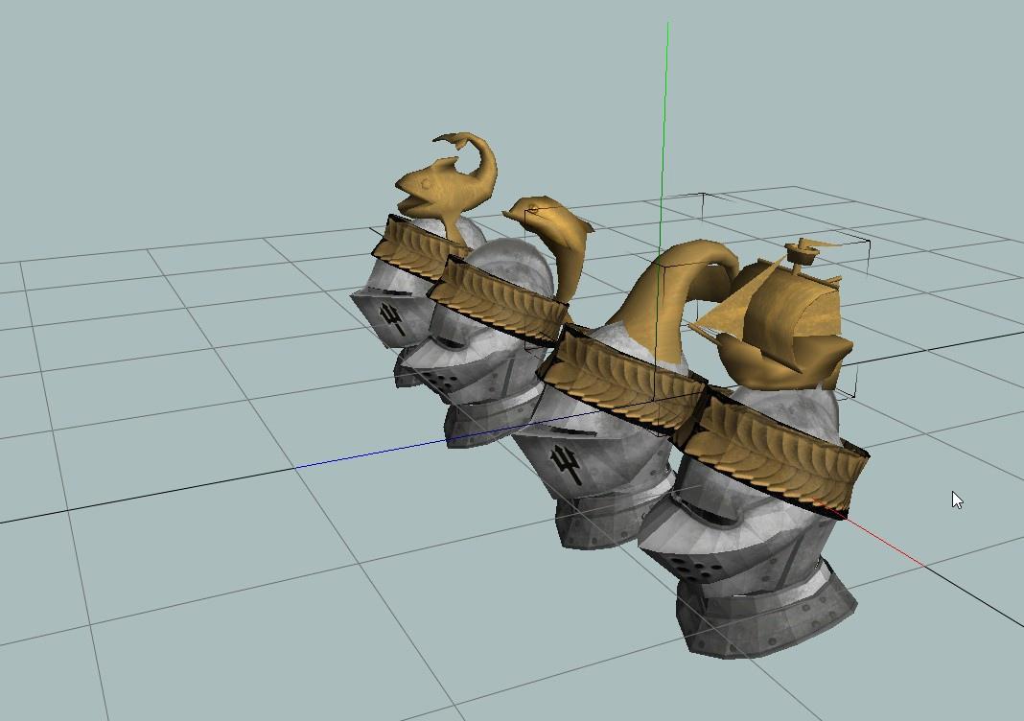The width and height of the screenshot is (1024, 721).
Task: Click the ship crest's top mast flag
Action: click(x=813, y=245)
